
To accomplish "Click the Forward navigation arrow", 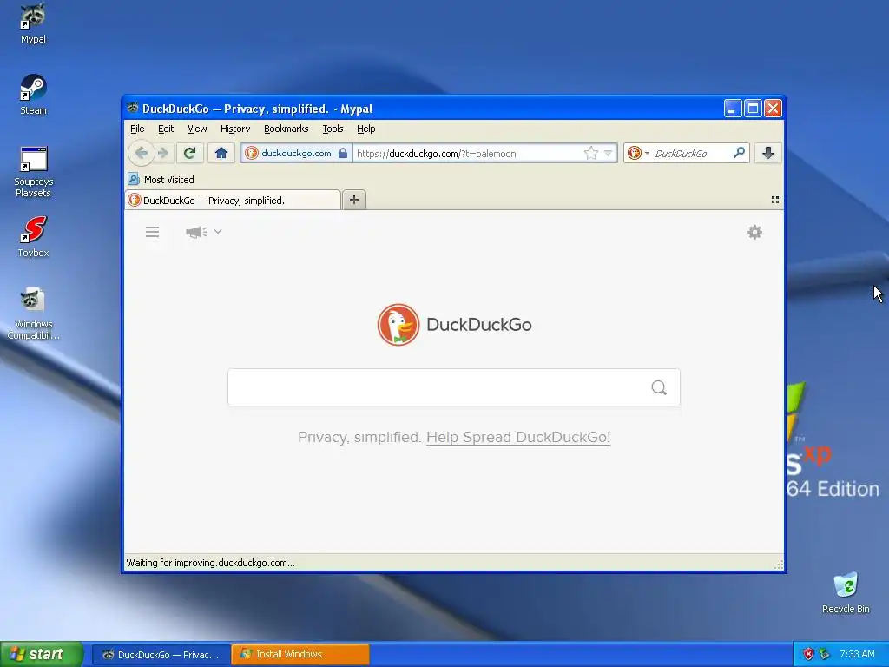I will pos(163,153).
